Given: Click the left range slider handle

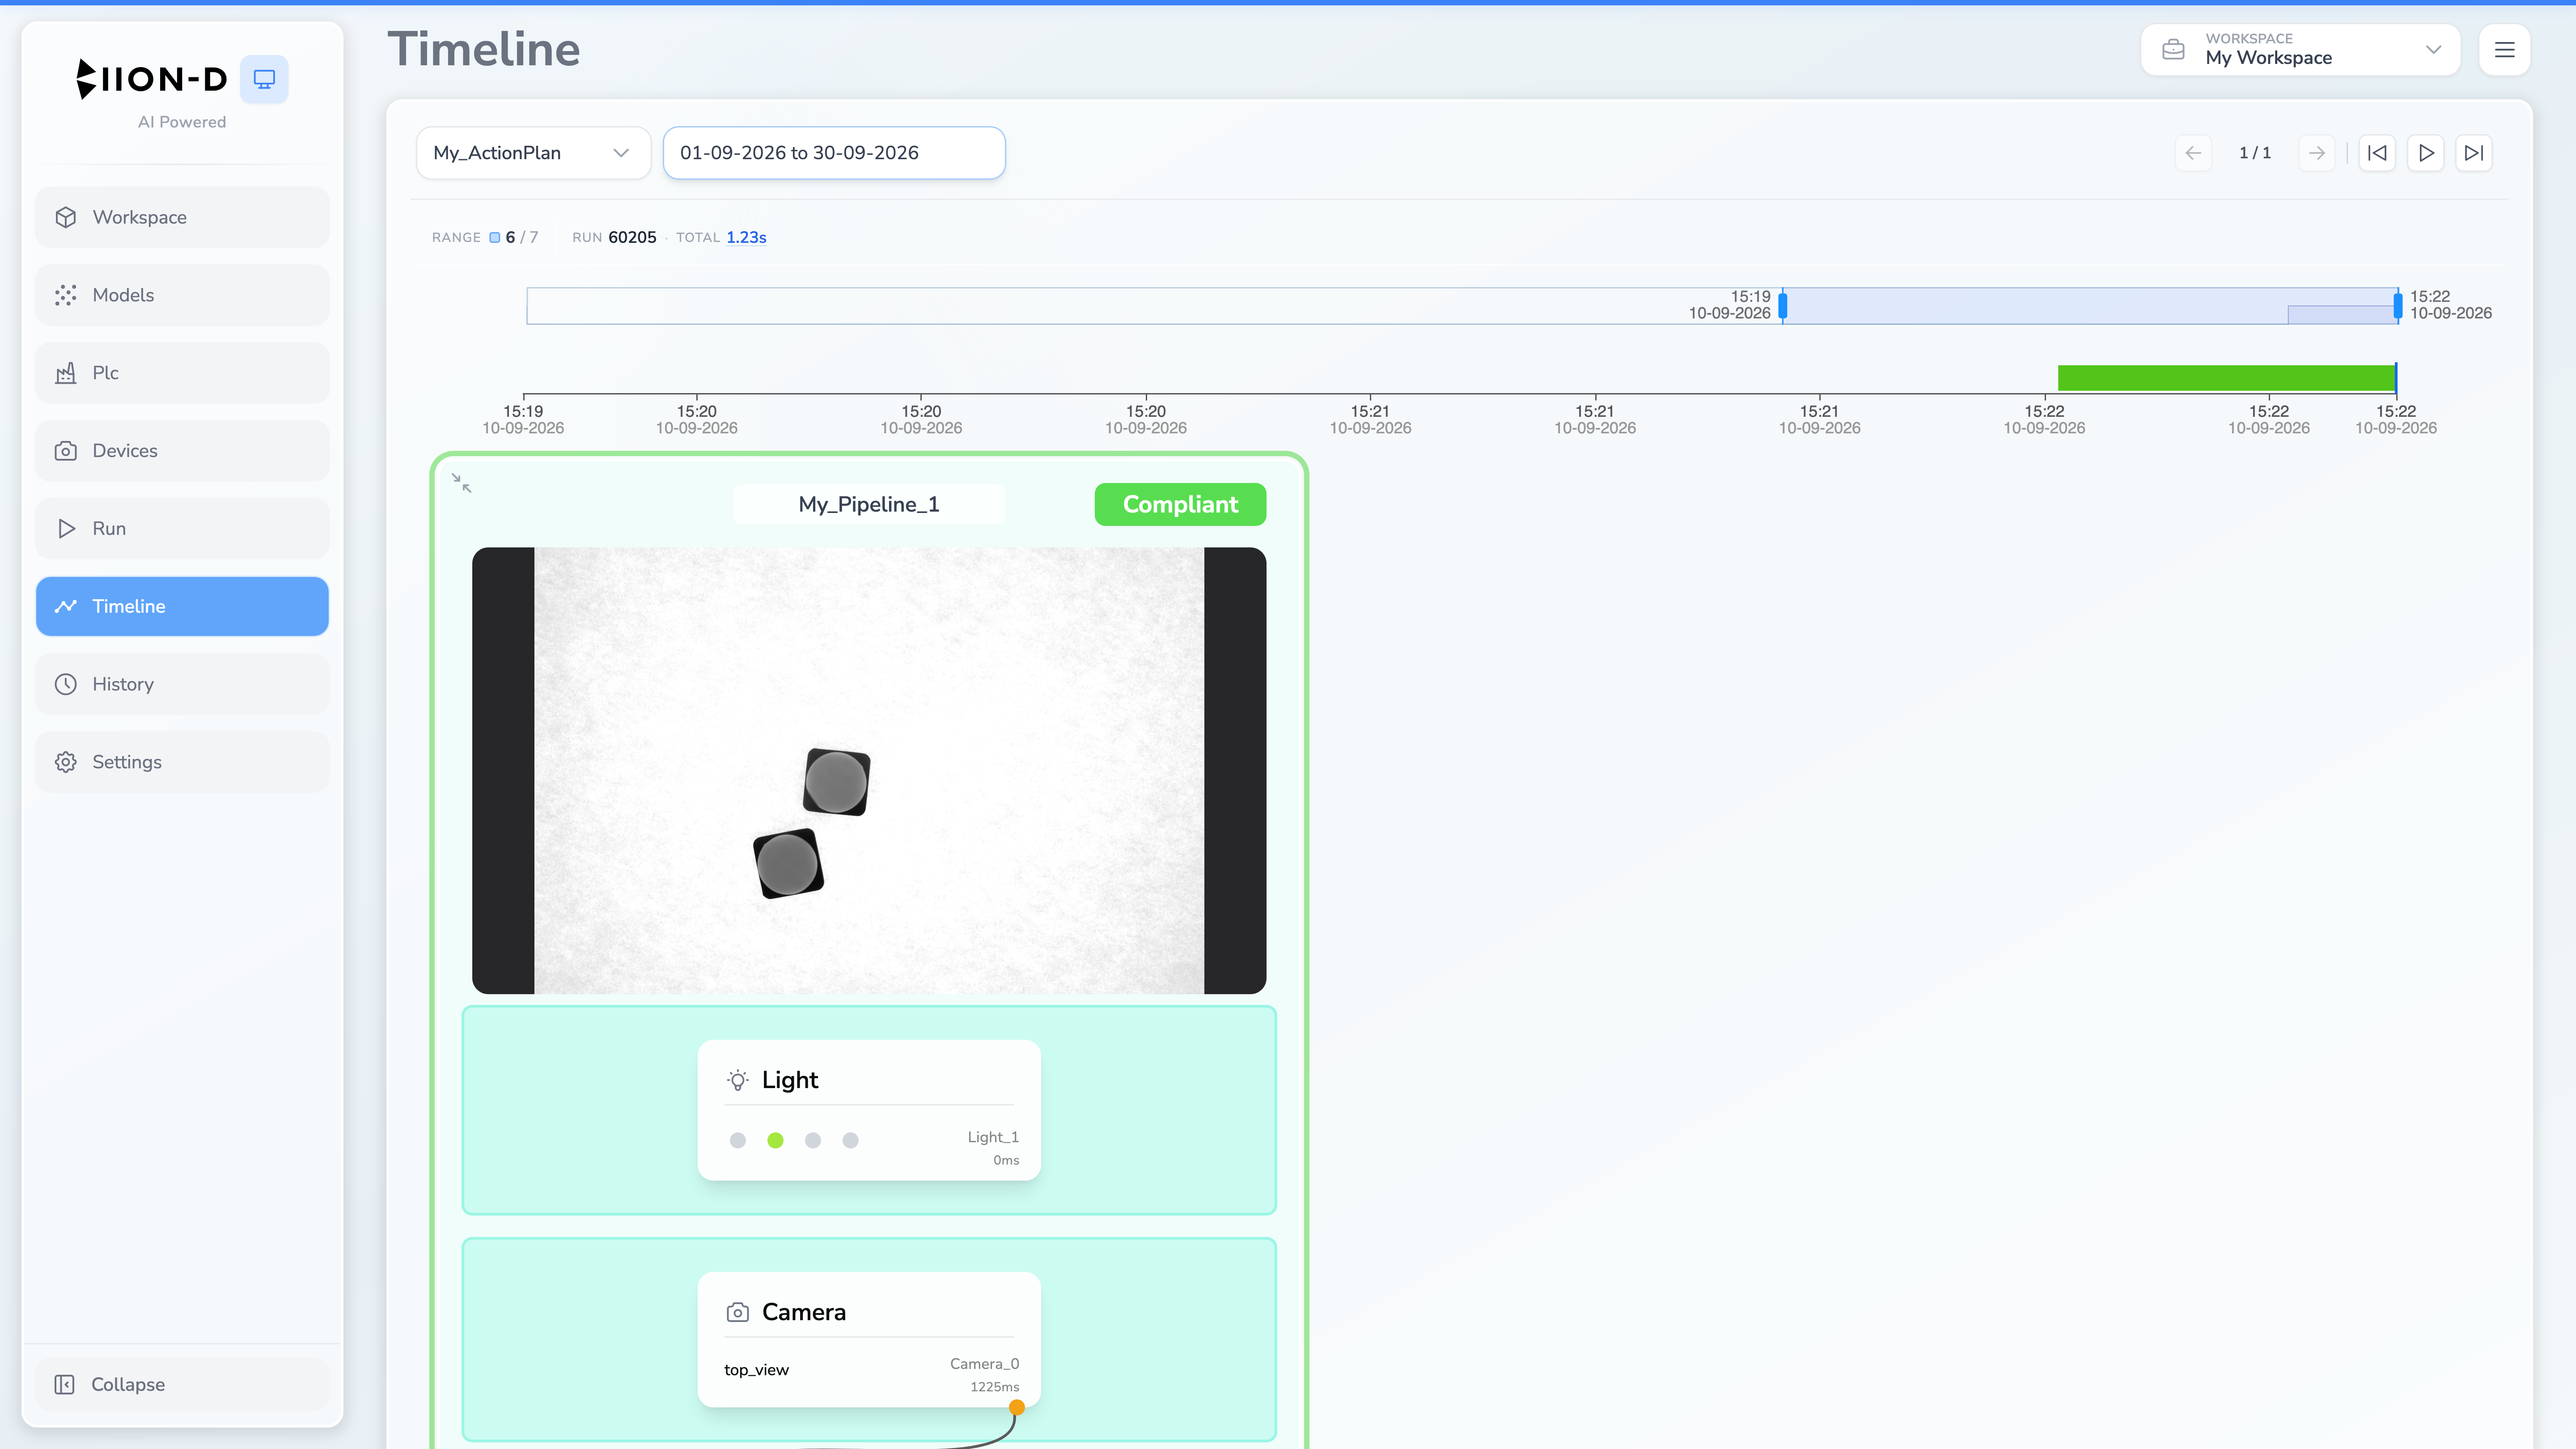Looking at the screenshot, I should click(1783, 306).
